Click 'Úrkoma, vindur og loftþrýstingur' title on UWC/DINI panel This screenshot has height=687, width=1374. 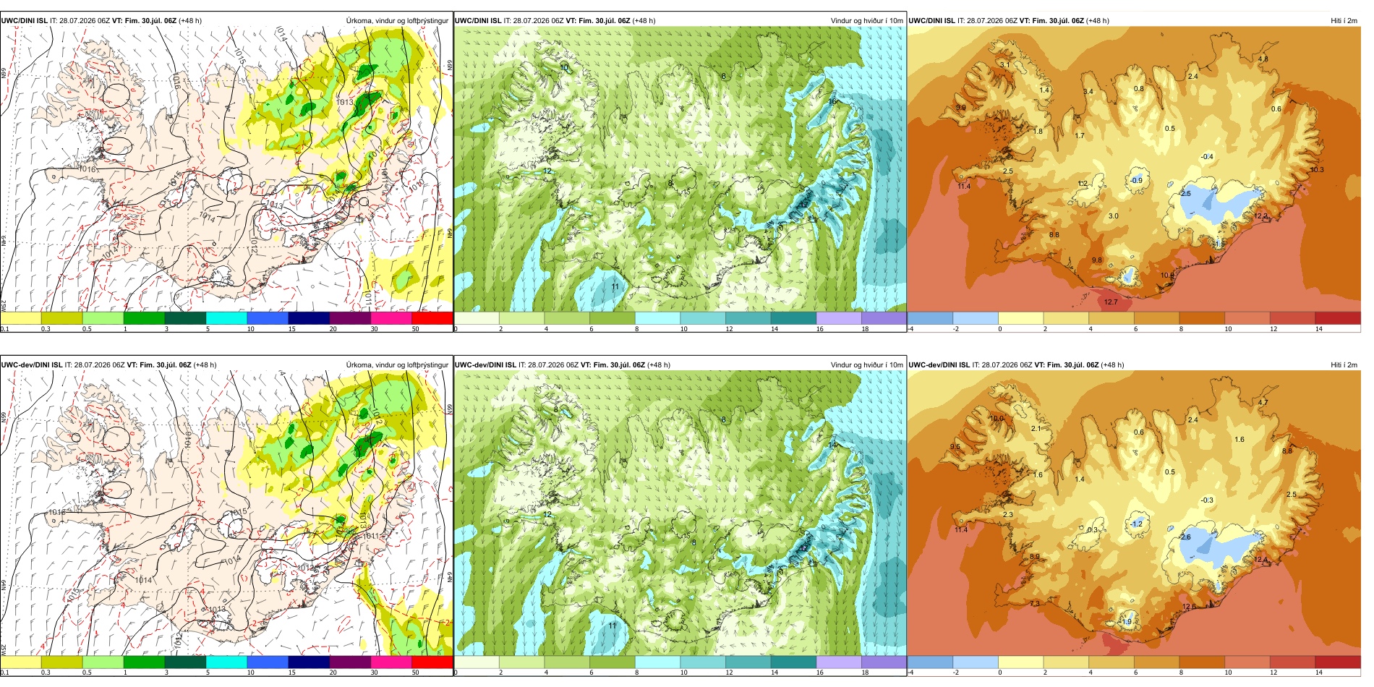click(397, 21)
